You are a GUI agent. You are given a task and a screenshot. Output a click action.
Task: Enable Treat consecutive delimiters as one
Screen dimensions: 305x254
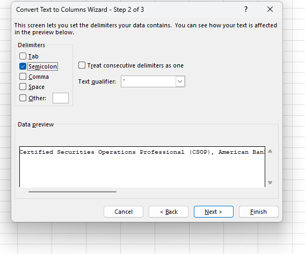click(82, 65)
